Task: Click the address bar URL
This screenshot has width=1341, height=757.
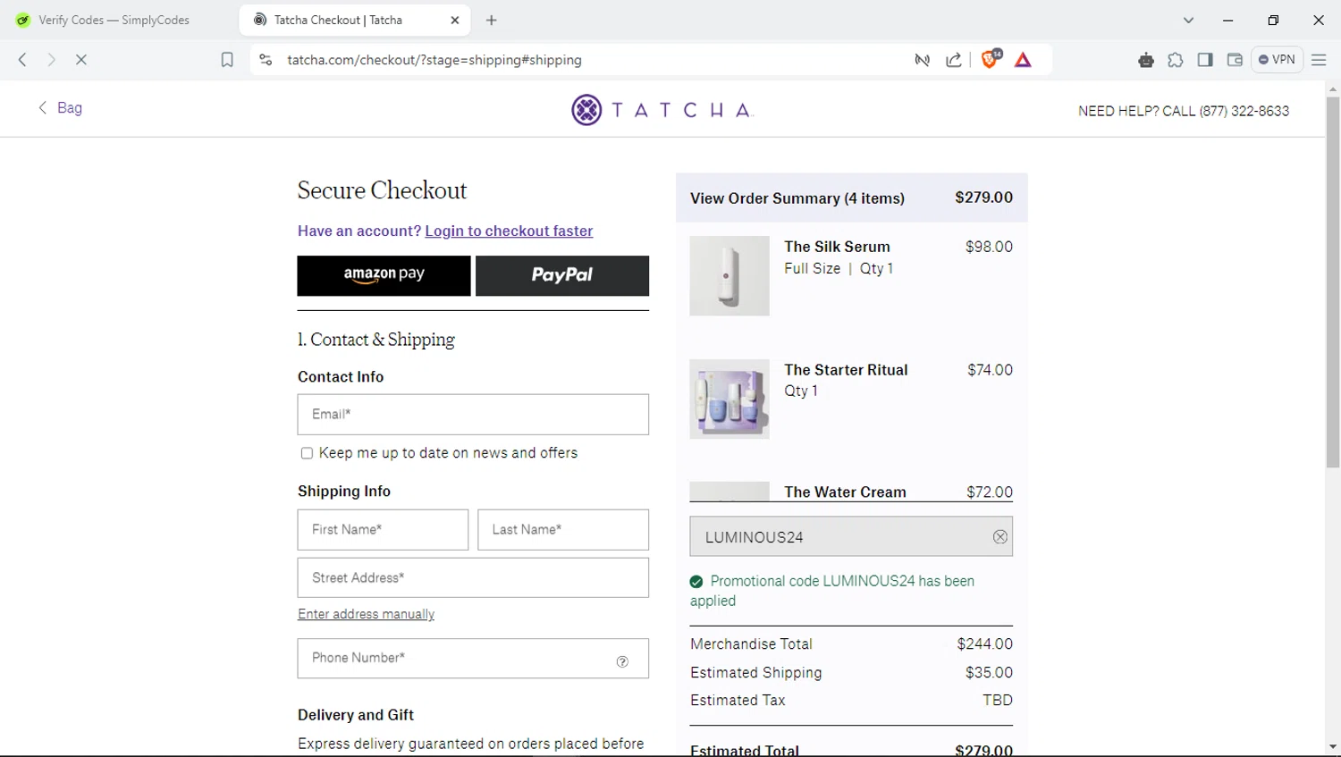Action: point(434,60)
